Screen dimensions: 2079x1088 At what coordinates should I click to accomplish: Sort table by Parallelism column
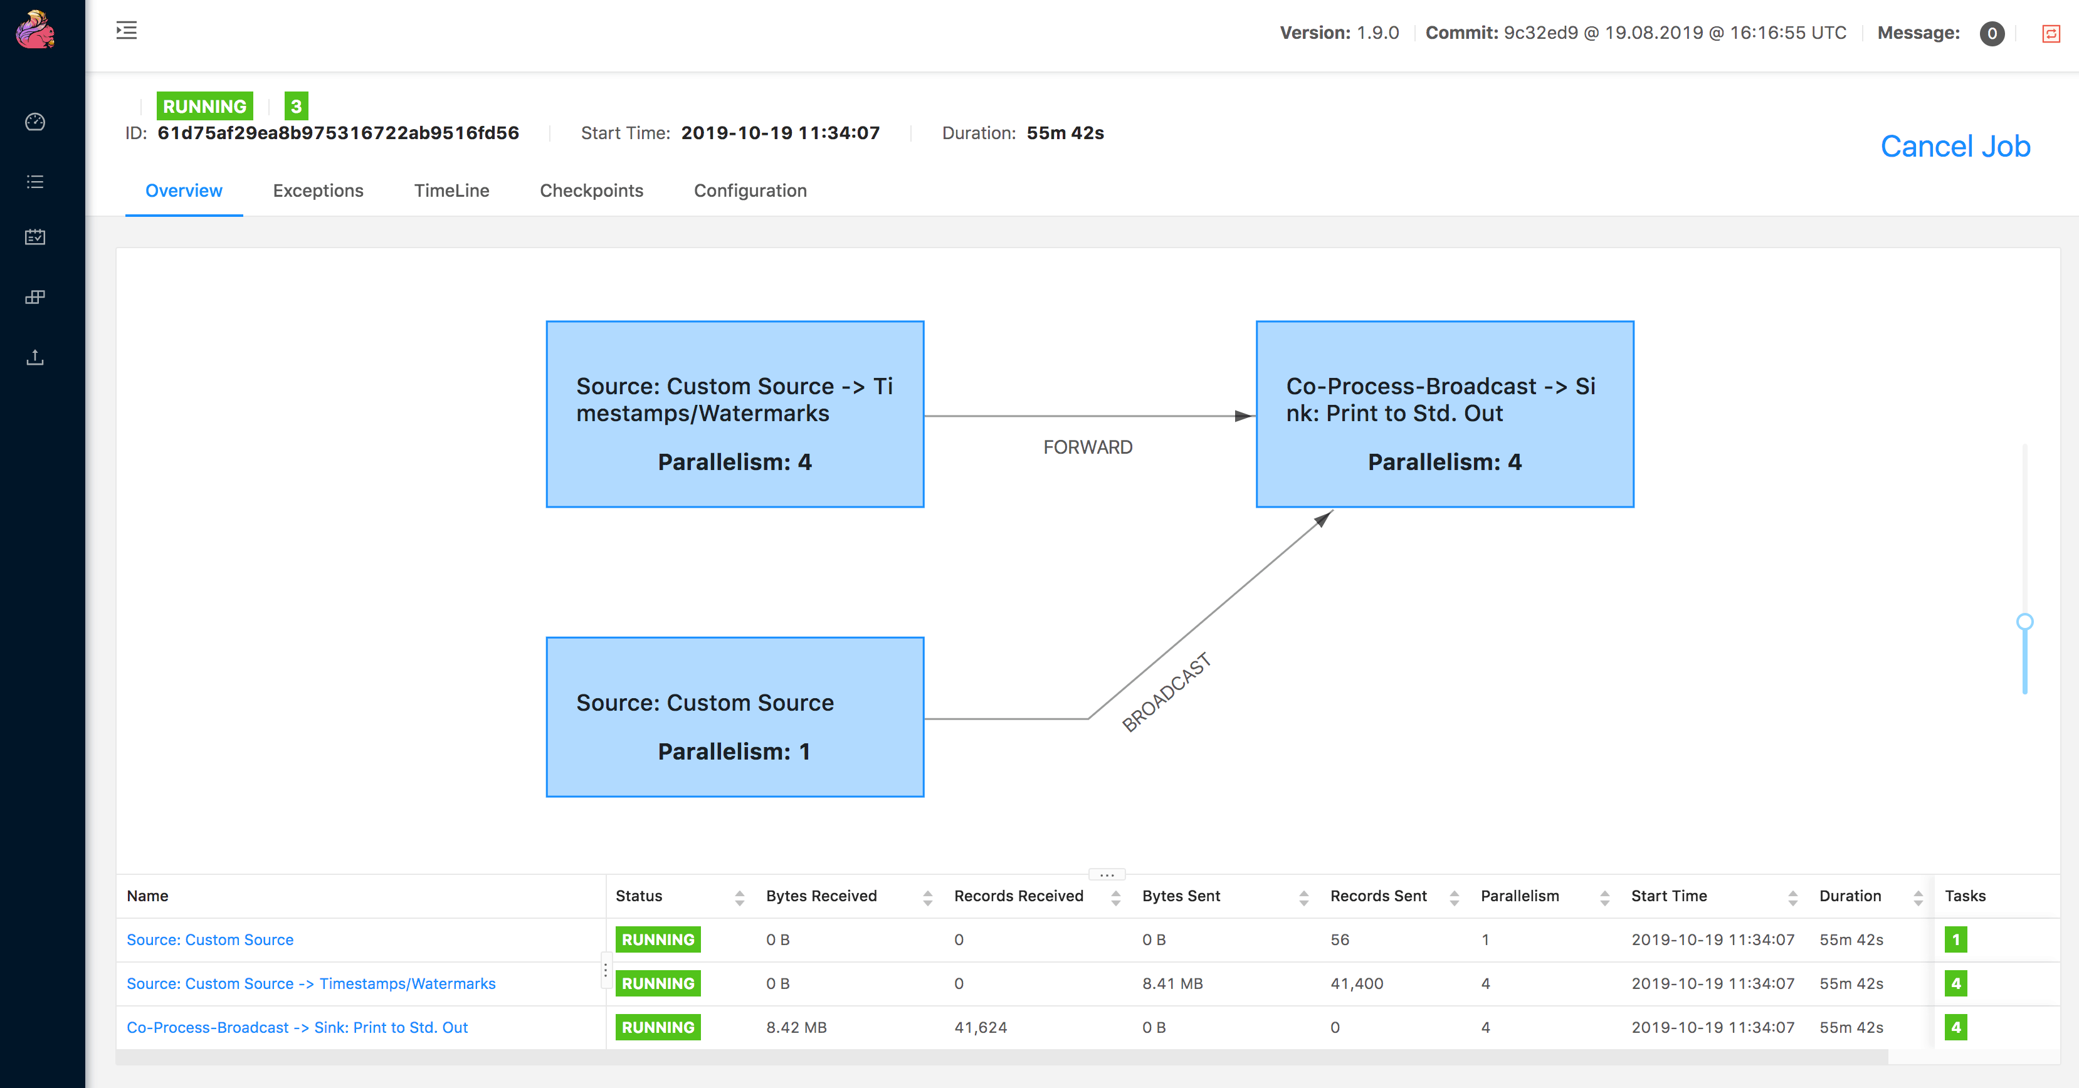tap(1604, 897)
